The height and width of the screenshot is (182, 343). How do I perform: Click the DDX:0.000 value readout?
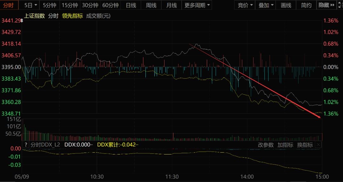[x=78, y=145]
